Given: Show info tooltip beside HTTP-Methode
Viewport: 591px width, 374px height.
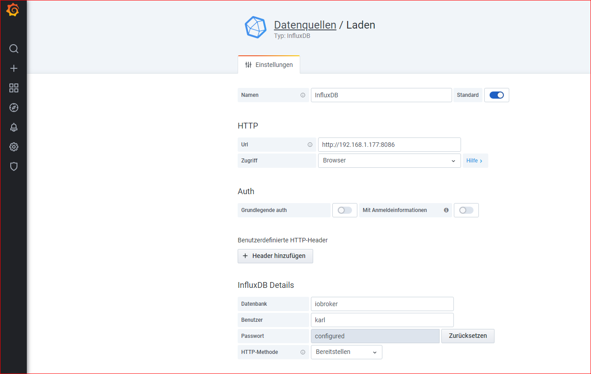Looking at the screenshot, I should pyautogui.click(x=303, y=352).
